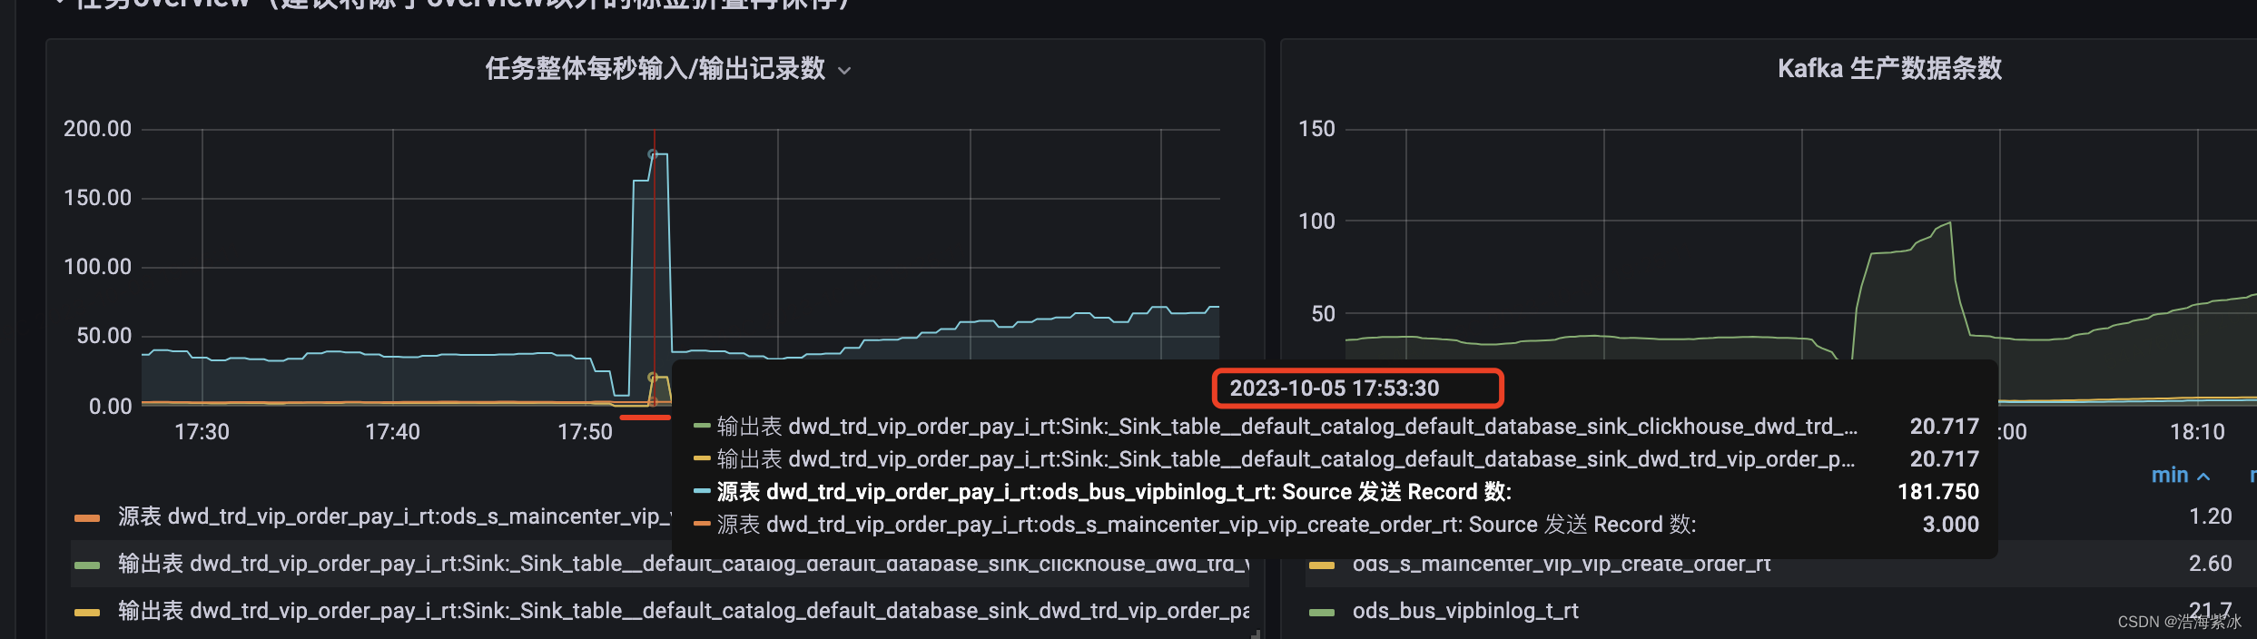Click the 100 y-axis label in the Kafka chart
2257x639 pixels.
coord(1316,221)
